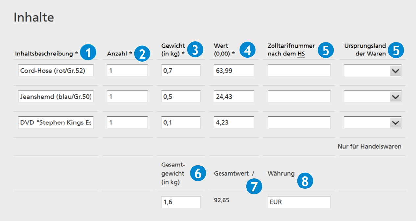Click the number 8 badge beside Währung
The width and height of the screenshot is (416, 221).
point(305,181)
